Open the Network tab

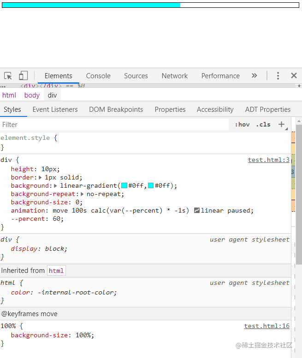(175, 76)
